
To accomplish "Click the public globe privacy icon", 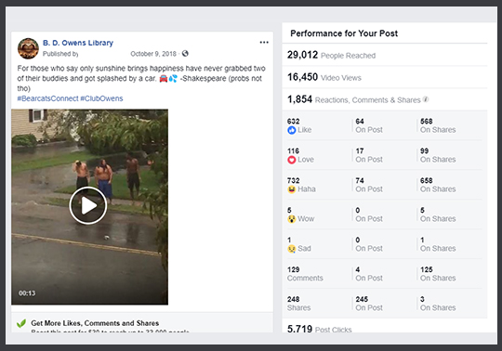I will [185, 53].
